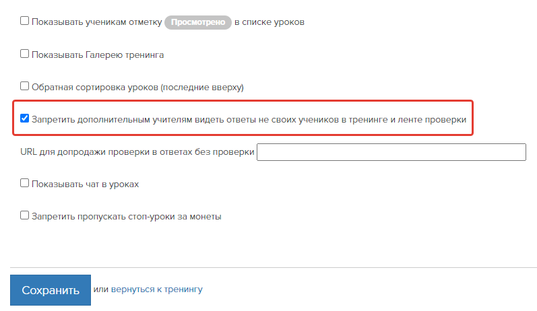Check the "Обратная сортировка уроков" checkbox box

[x=24, y=86]
